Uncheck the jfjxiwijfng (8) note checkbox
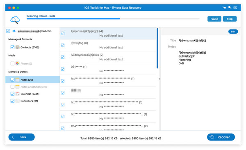This screenshot has width=246, height=150. coord(63,45)
